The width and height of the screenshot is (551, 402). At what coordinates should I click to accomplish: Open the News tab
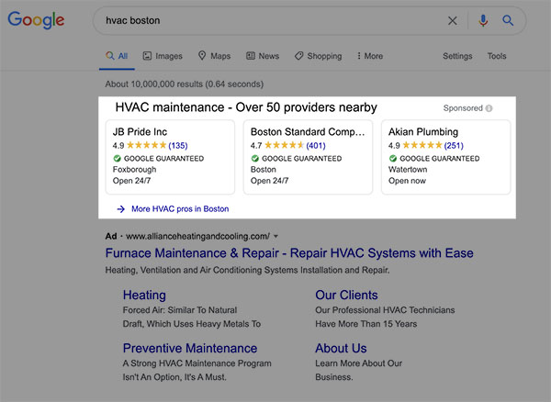pyautogui.click(x=263, y=56)
